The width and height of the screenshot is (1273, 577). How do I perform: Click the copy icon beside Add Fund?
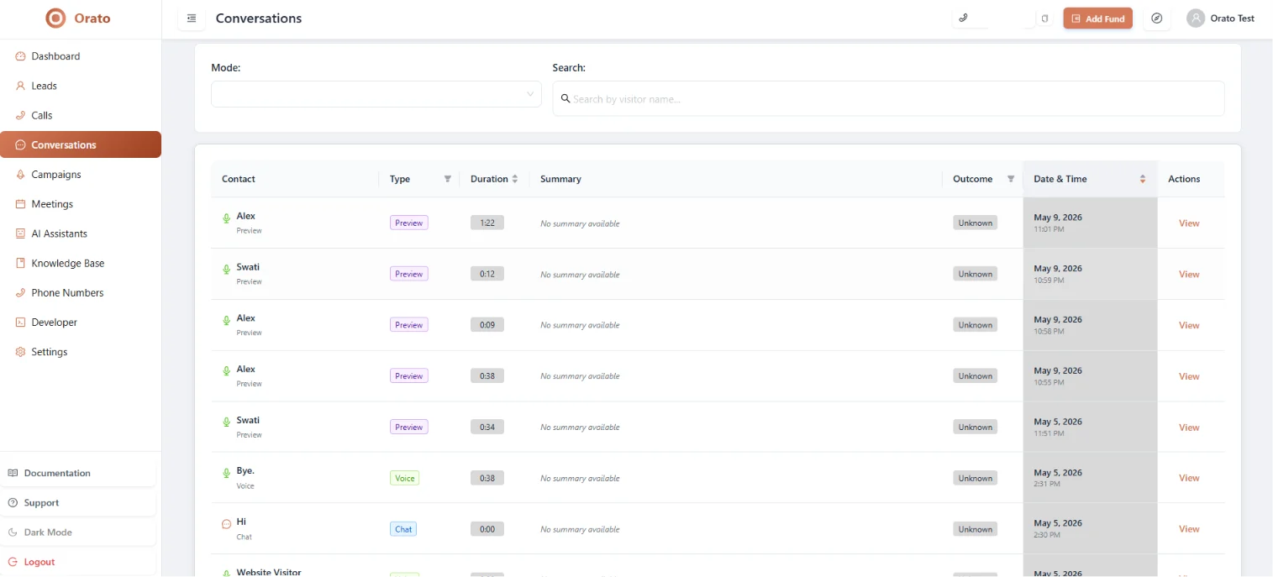point(1044,18)
